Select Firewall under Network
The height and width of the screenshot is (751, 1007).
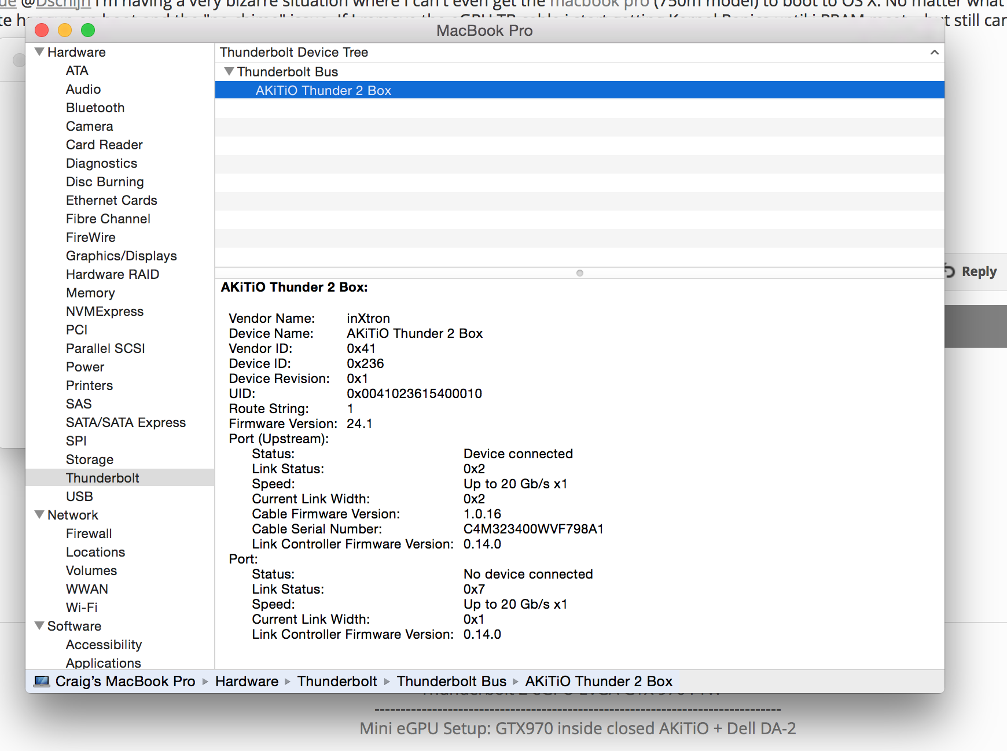pyautogui.click(x=89, y=533)
